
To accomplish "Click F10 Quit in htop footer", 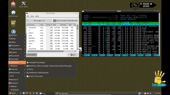I will pos(155,55).
